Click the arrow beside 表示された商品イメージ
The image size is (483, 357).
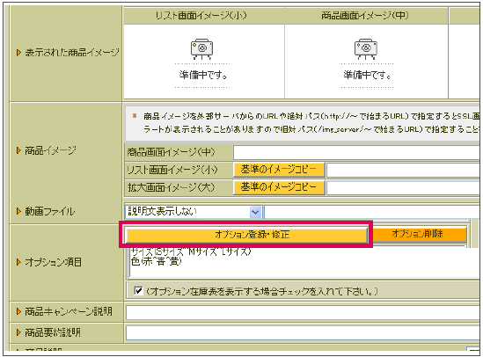tap(18, 53)
